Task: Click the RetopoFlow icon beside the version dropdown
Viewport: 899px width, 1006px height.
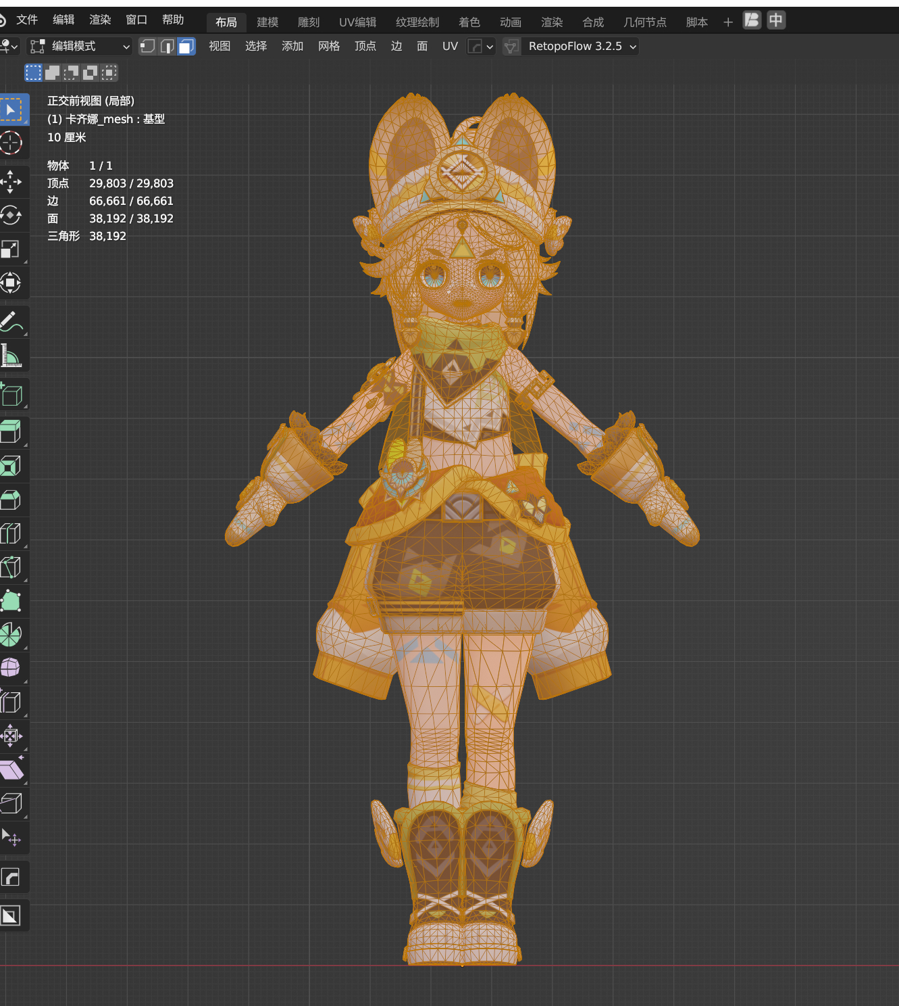Action: point(511,47)
